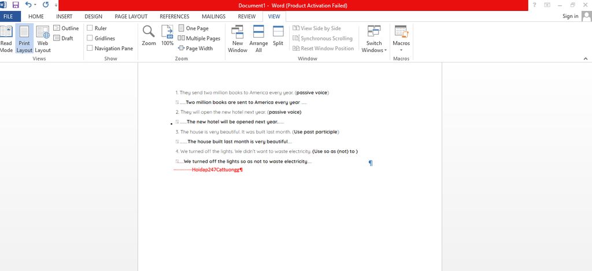592x271 pixels.
Task: Enable the Navigation Pane checkbox
Action: [x=90, y=48]
